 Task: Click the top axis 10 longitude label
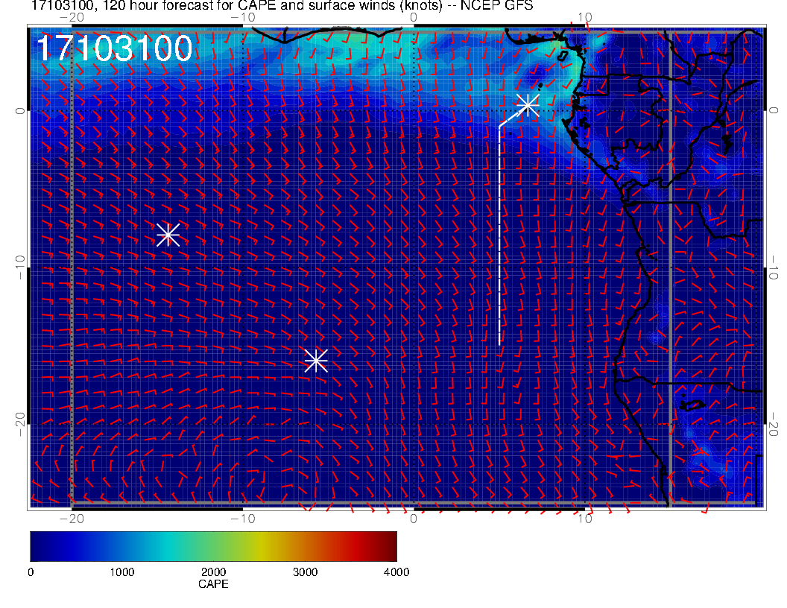pyautogui.click(x=585, y=16)
